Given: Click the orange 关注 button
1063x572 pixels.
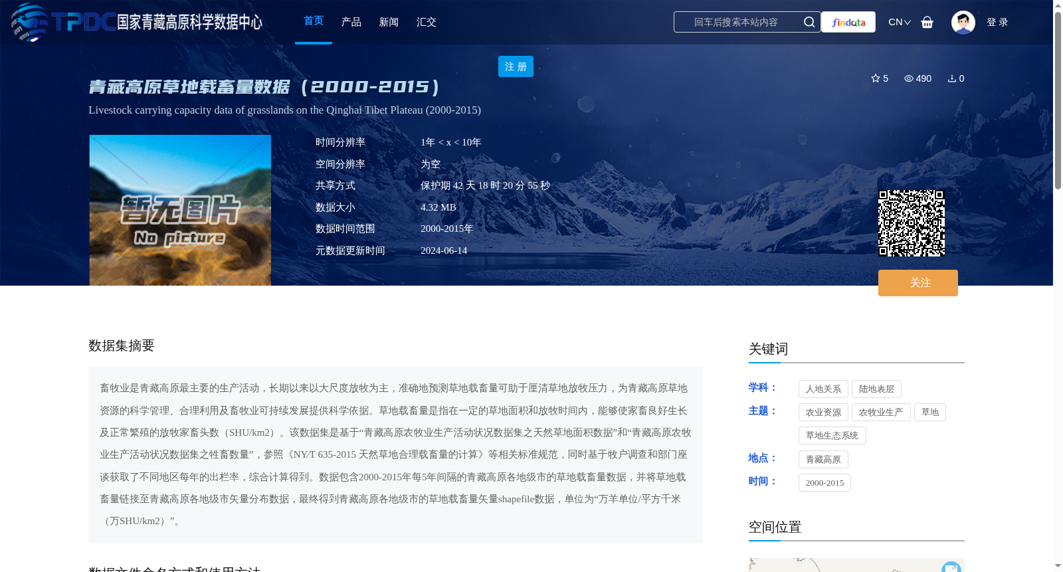Looking at the screenshot, I should click(x=918, y=283).
